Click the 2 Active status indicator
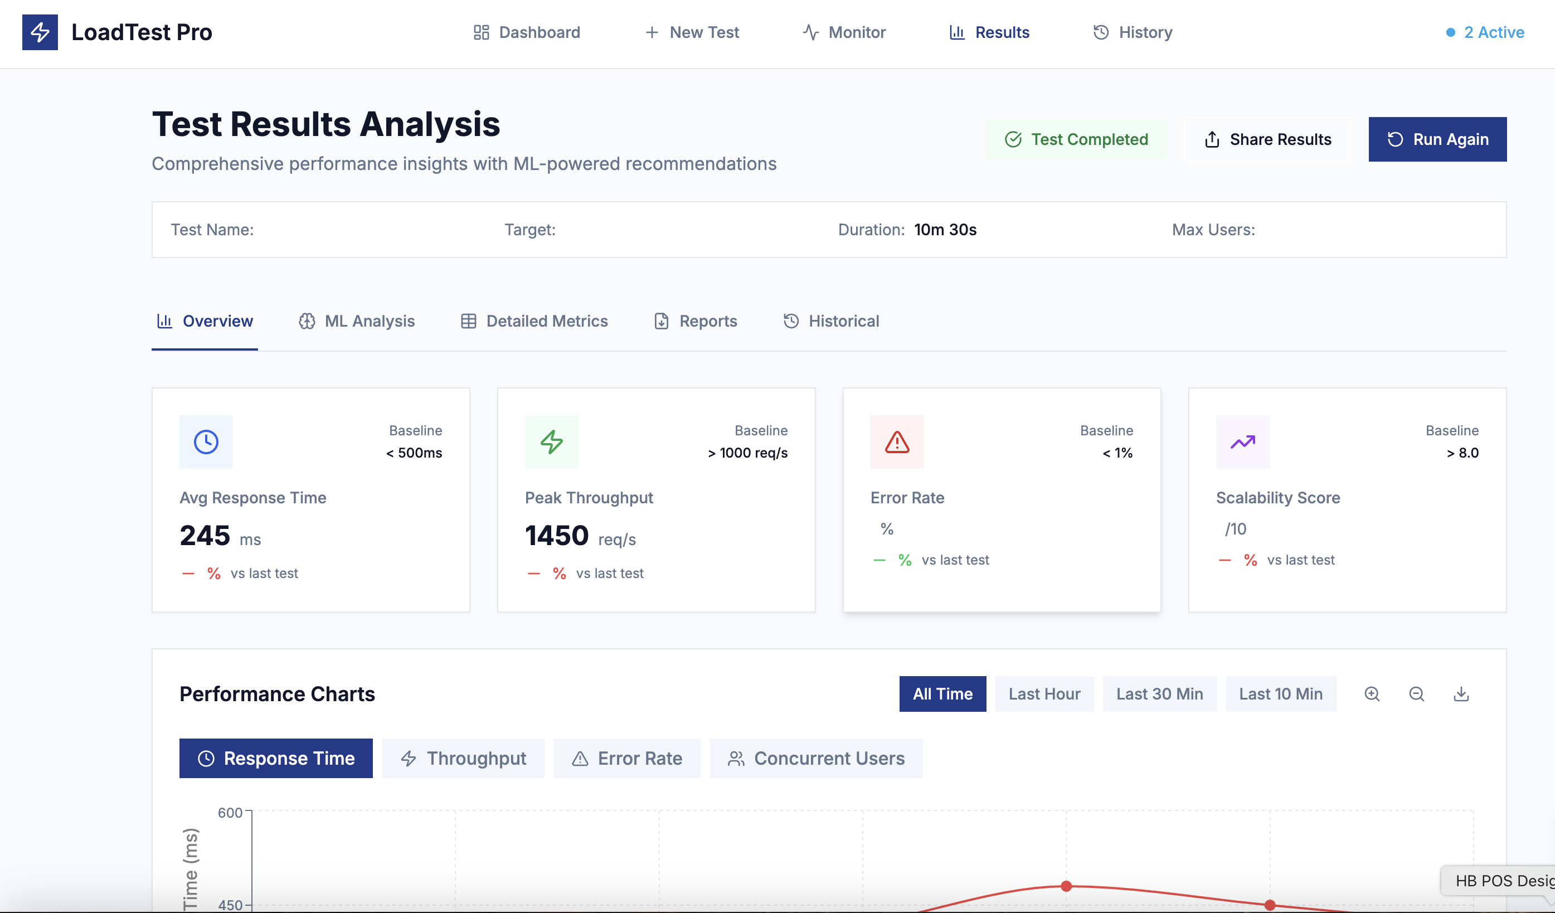This screenshot has height=913, width=1555. point(1485,32)
